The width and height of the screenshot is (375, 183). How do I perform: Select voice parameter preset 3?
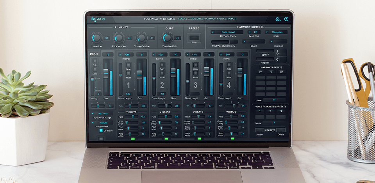coord(281,111)
